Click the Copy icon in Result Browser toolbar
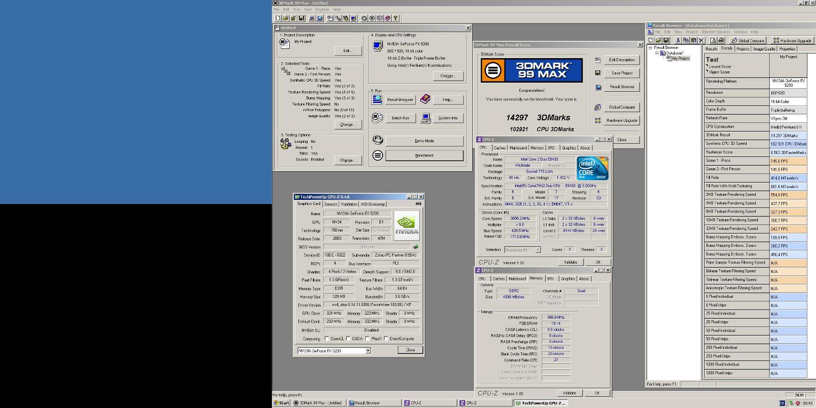816x408 pixels. 686,40
